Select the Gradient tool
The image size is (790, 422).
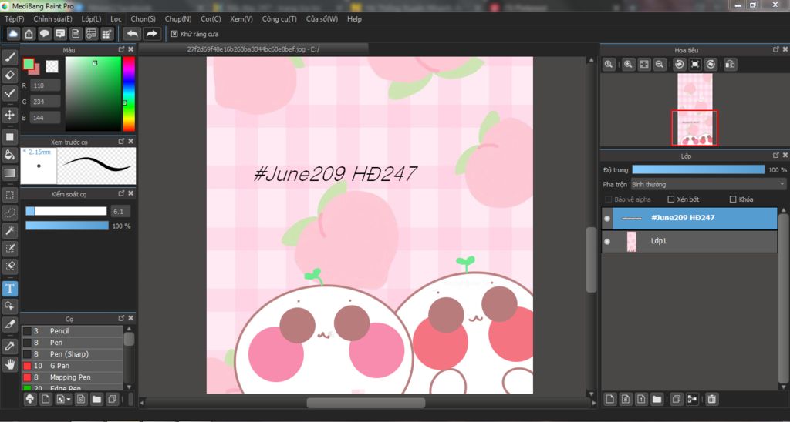(9, 173)
